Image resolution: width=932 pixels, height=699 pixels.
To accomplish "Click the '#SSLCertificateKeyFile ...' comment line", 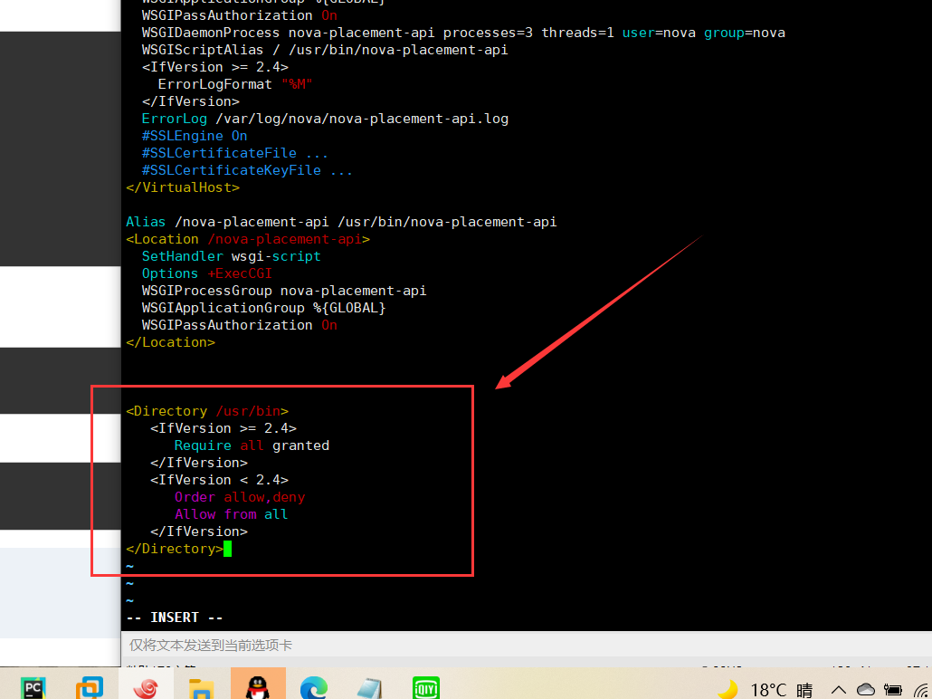I will click(247, 170).
